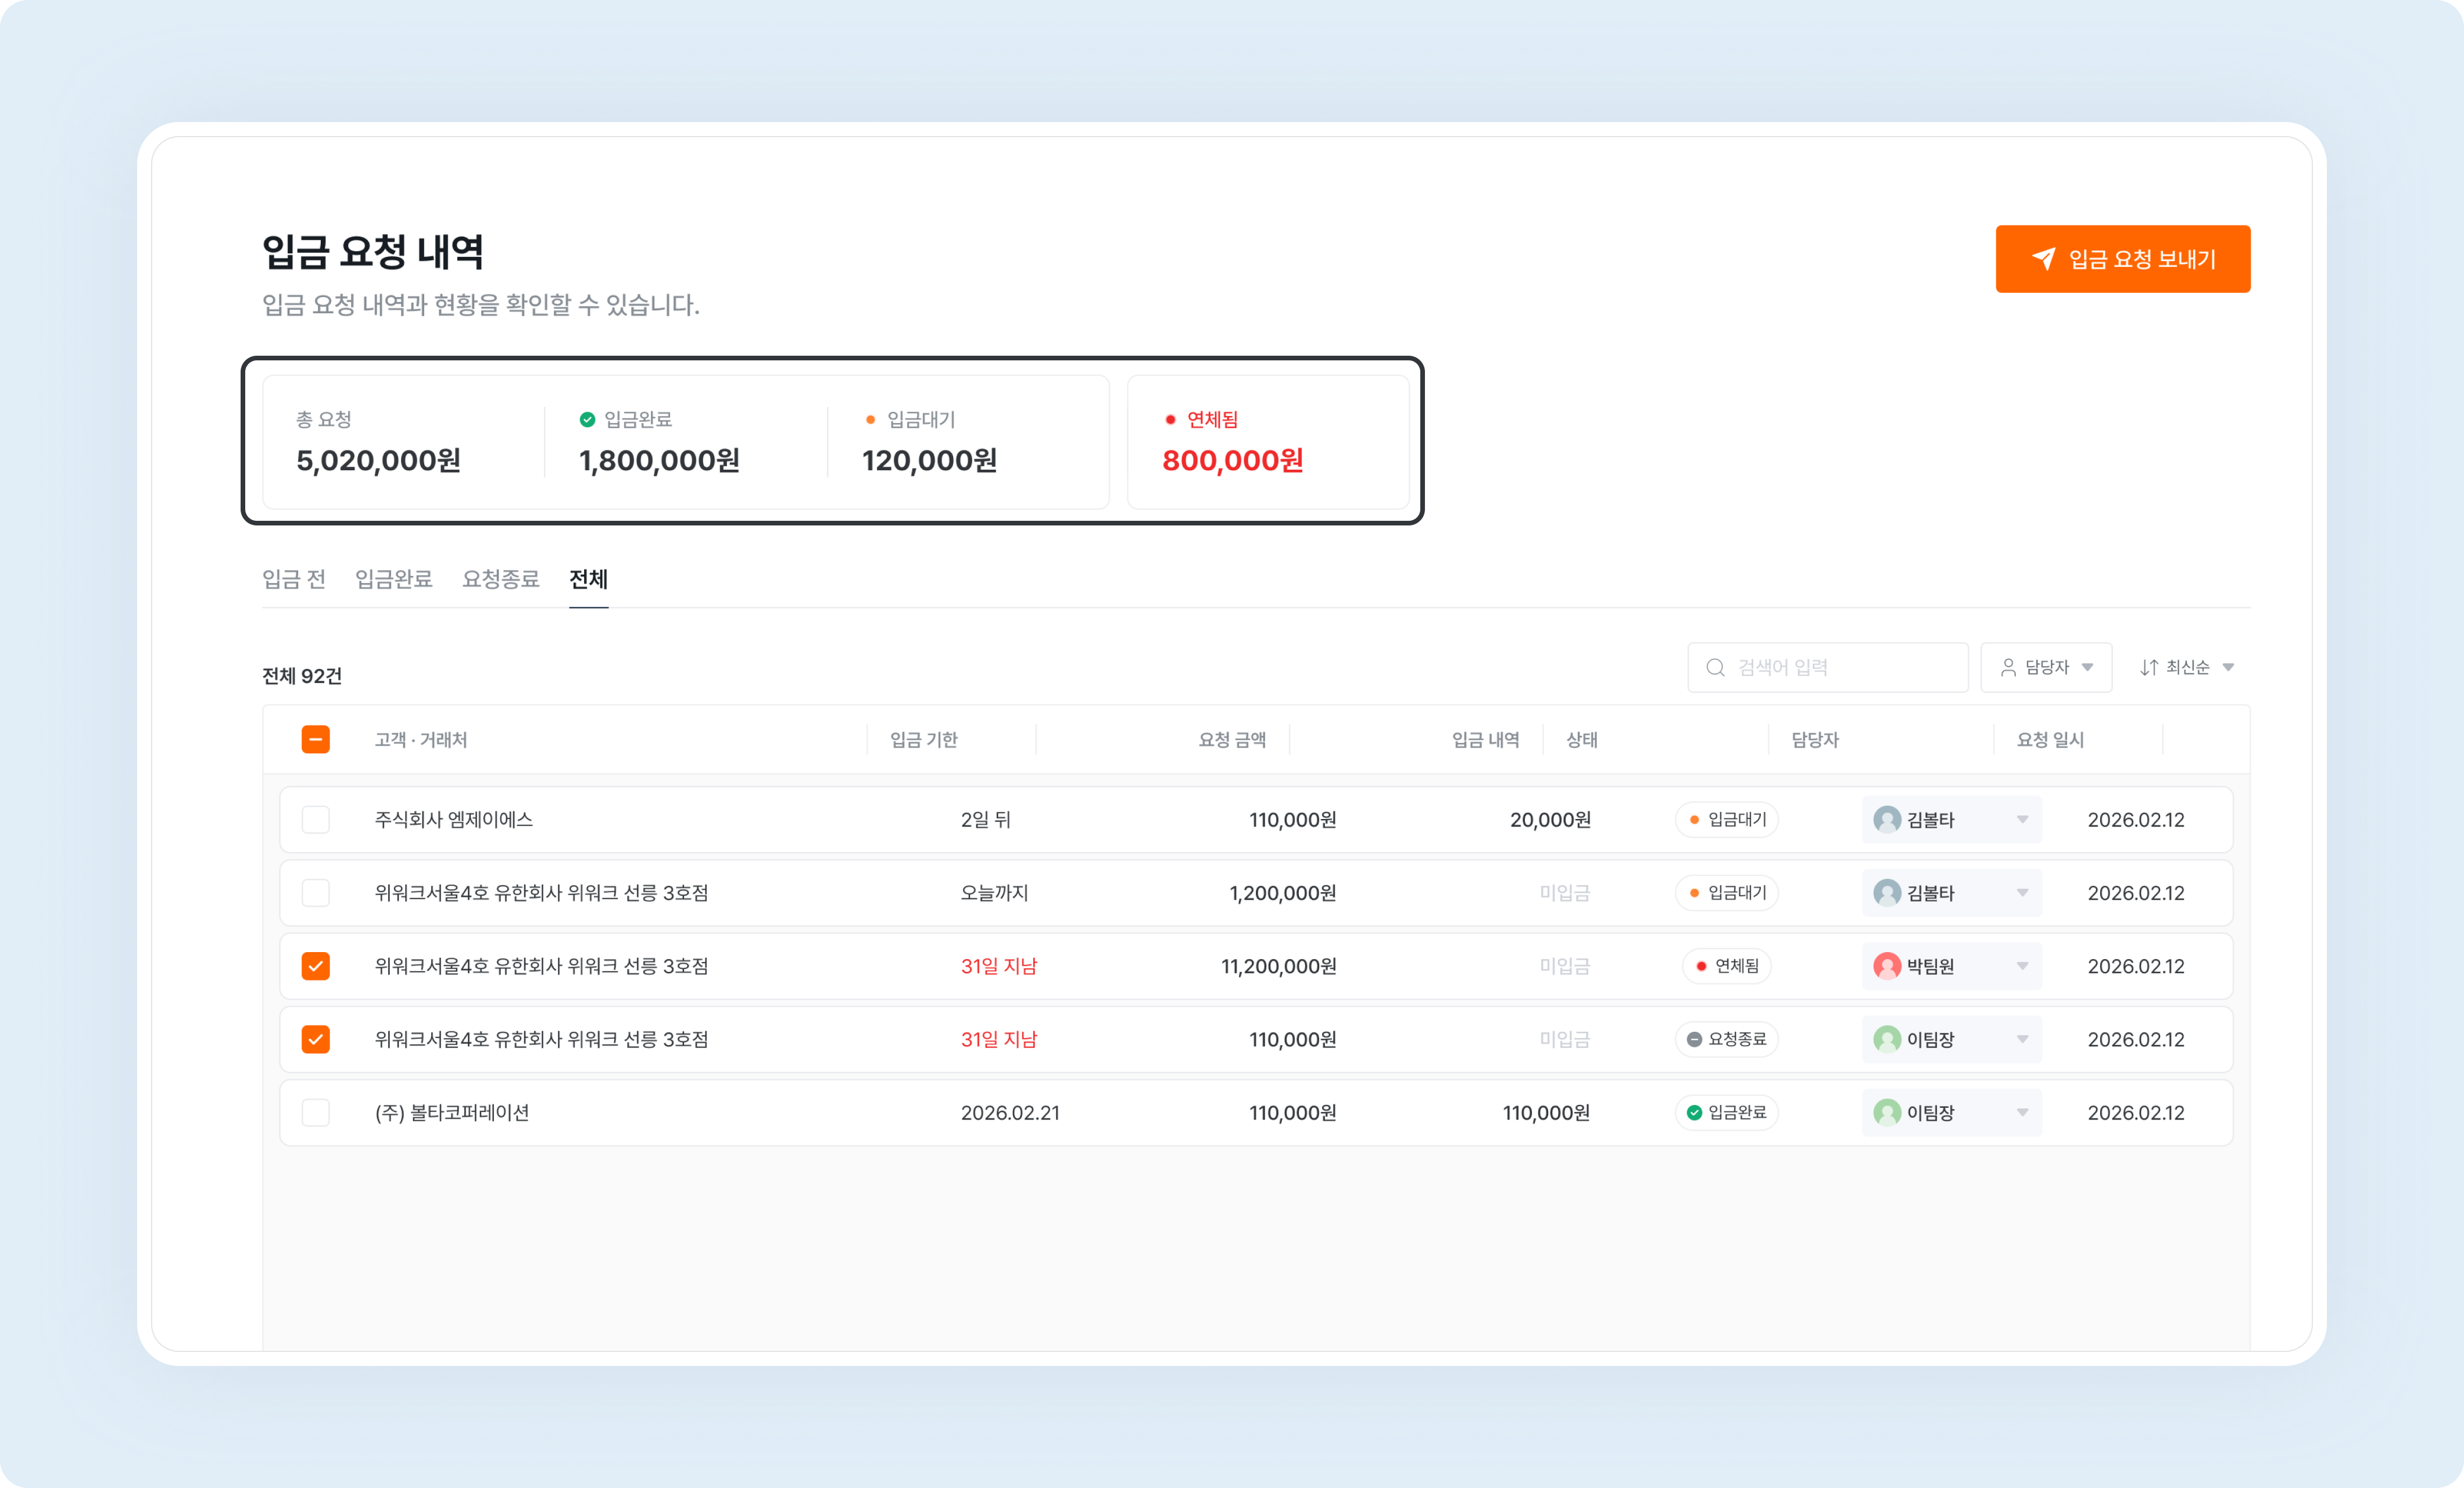Uncheck the 31일 지남 연체됨 row checkbox

coord(316,966)
